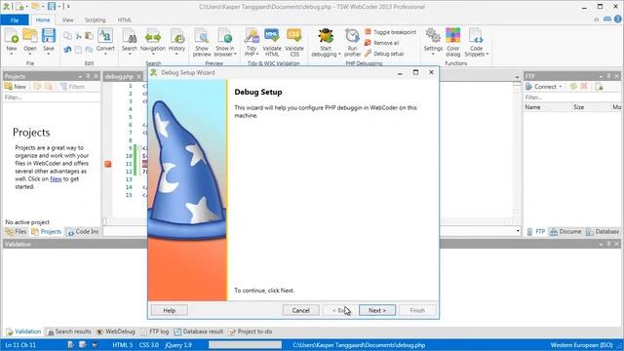
Task: Open Code Snippets tool
Action: point(477,42)
